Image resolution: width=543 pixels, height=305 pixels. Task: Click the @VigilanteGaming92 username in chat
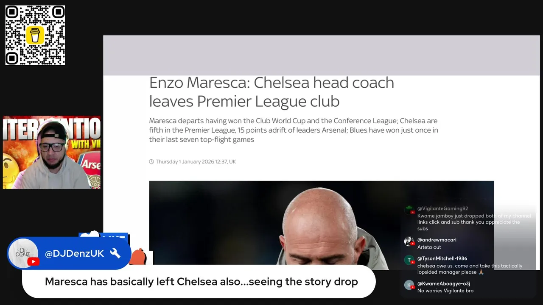(x=442, y=208)
